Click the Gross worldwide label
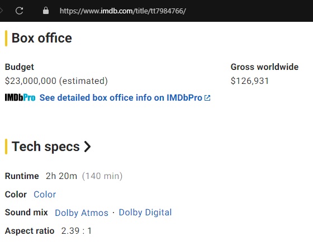Image resolution: width=313 pixels, height=245 pixels. tap(264, 67)
